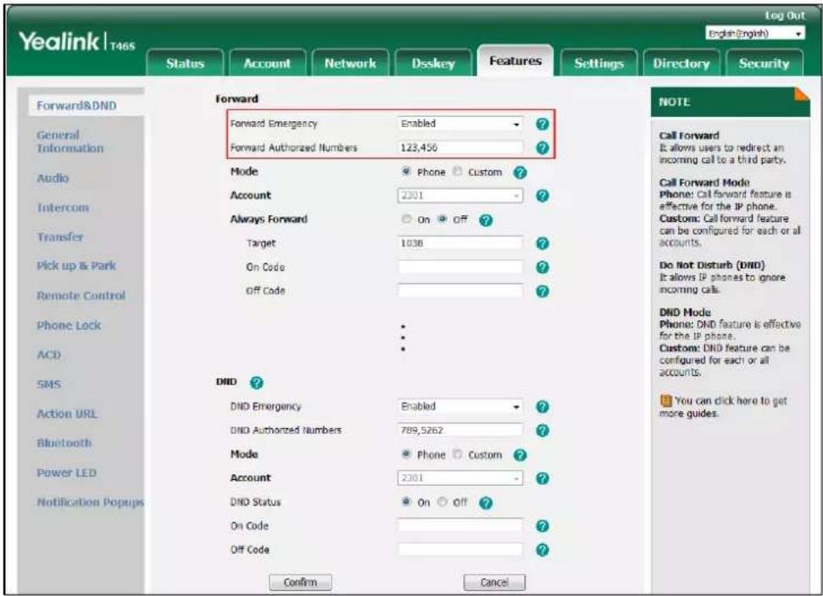Click help icon beside Forward Account dropdown
This screenshot has height=596, width=823.
[x=542, y=196]
